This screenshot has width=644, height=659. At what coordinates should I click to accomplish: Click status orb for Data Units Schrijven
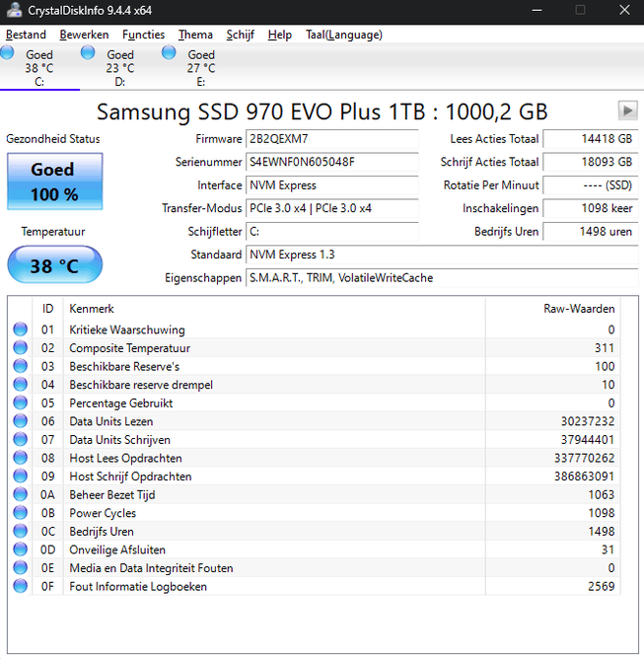(x=20, y=439)
